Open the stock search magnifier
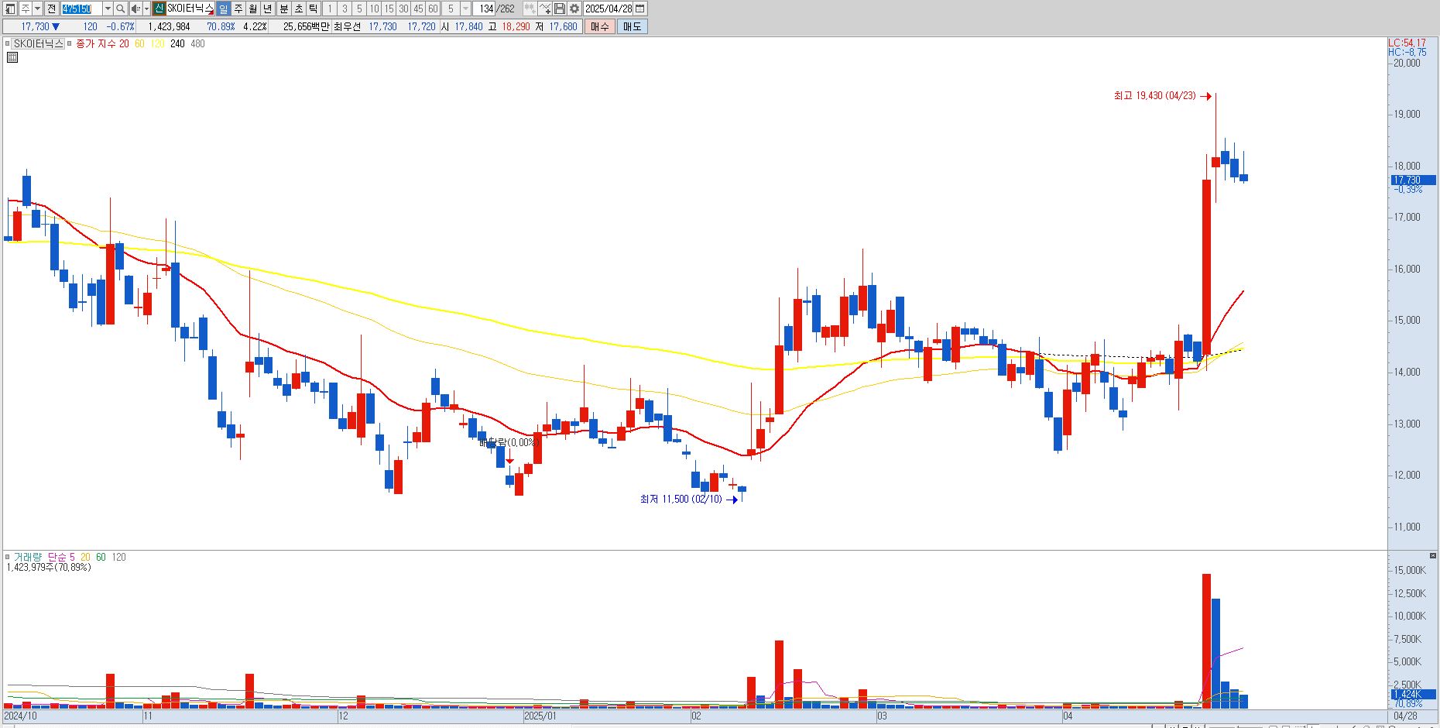 pyautogui.click(x=120, y=9)
